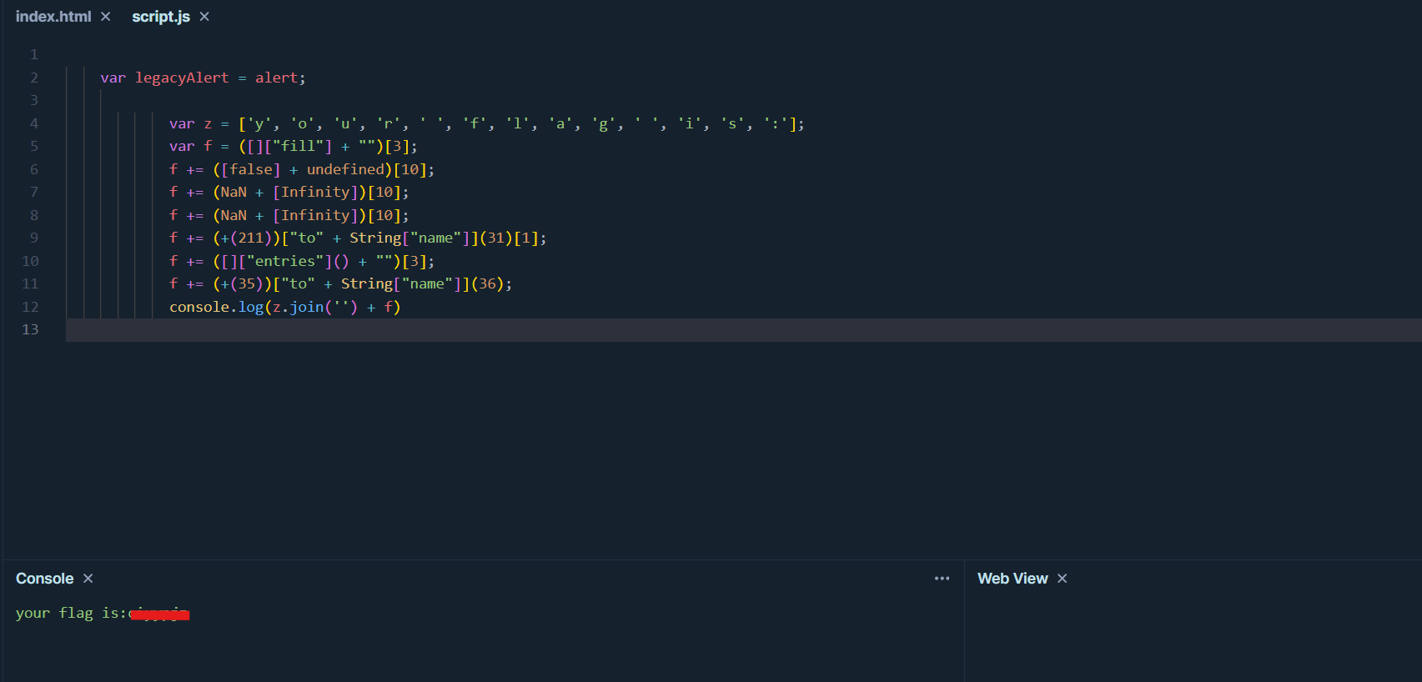Click the "your flag is:" console output
The width and height of the screenshot is (1422, 682).
pyautogui.click(x=71, y=614)
